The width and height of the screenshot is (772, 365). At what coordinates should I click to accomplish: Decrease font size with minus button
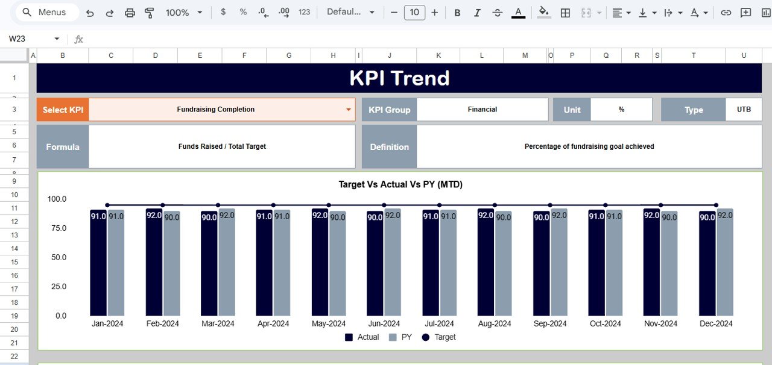(394, 12)
